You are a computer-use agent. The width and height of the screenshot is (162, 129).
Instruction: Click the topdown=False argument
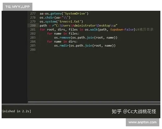pyautogui.click(x=122, y=30)
